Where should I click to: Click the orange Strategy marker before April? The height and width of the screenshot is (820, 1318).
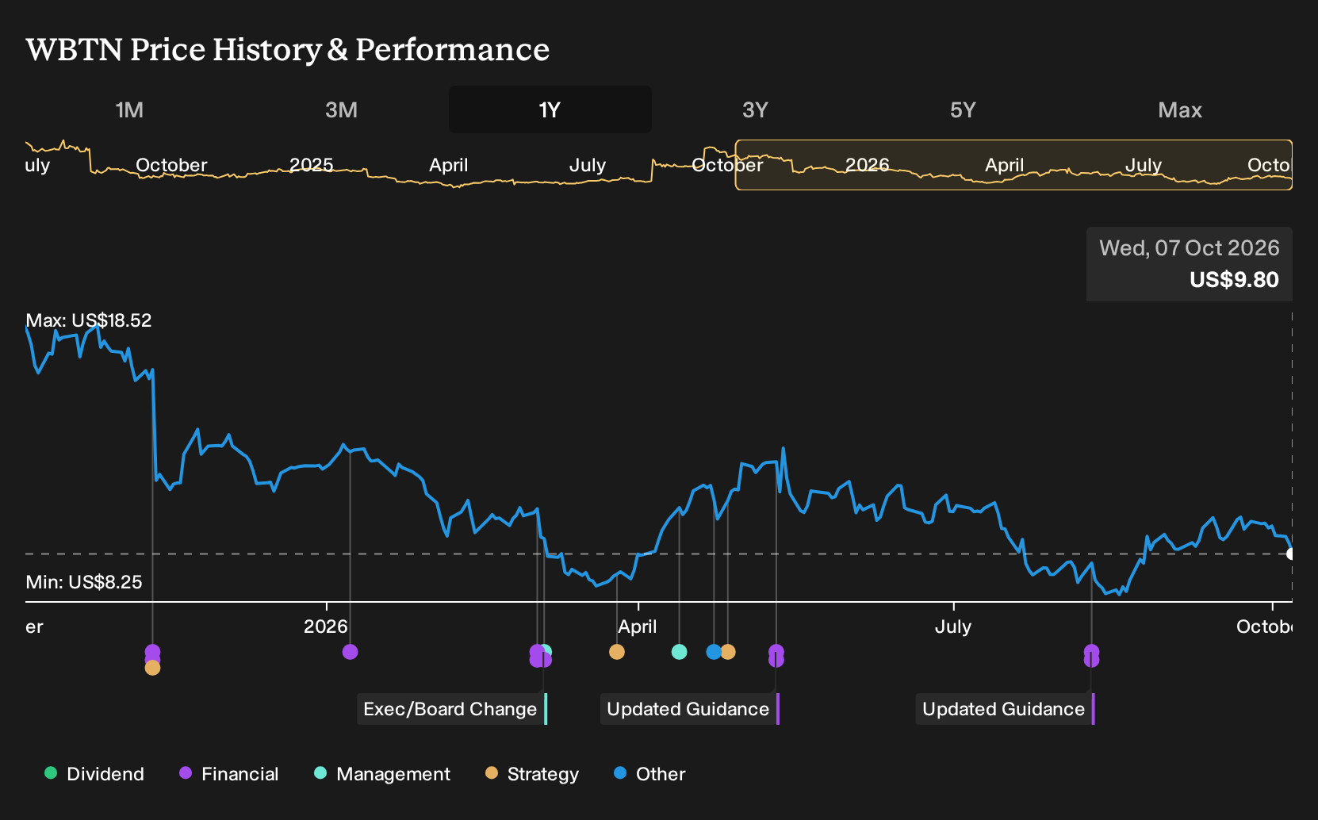[617, 652]
